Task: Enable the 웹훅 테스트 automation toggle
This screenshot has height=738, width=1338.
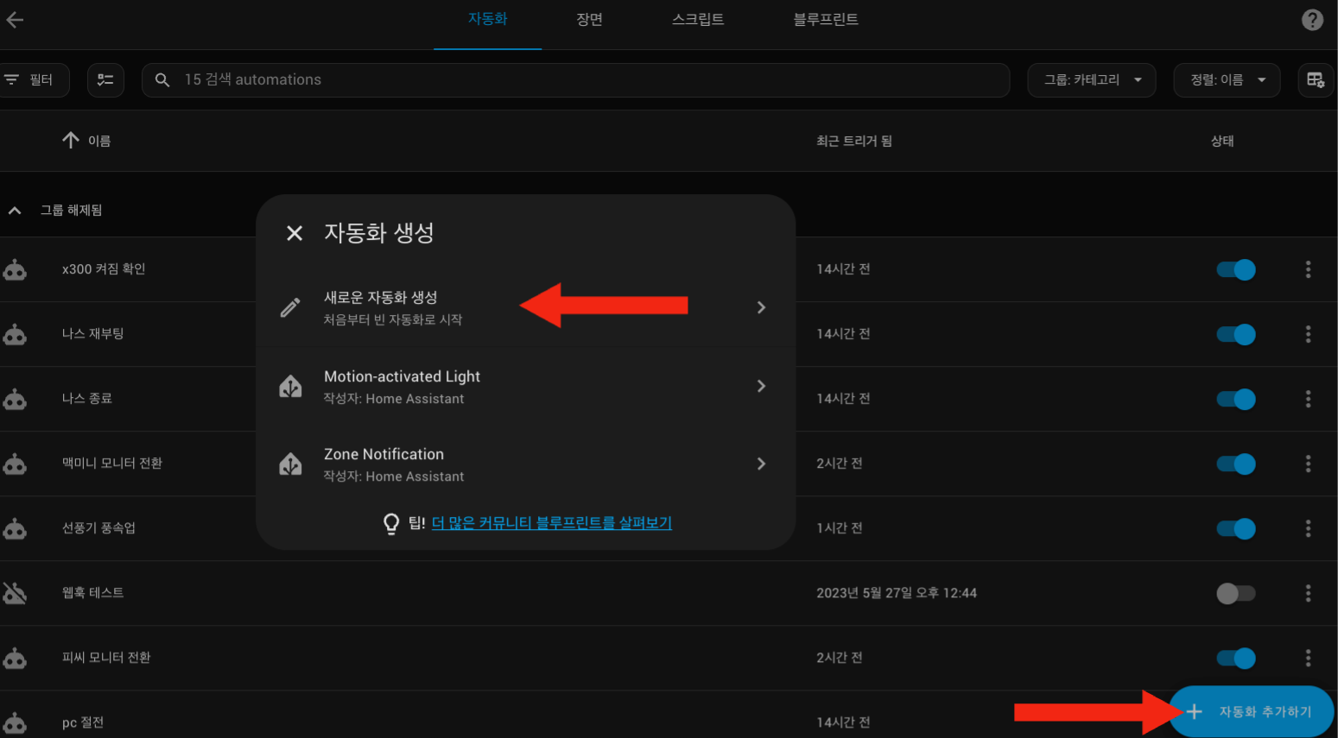Action: pos(1235,594)
